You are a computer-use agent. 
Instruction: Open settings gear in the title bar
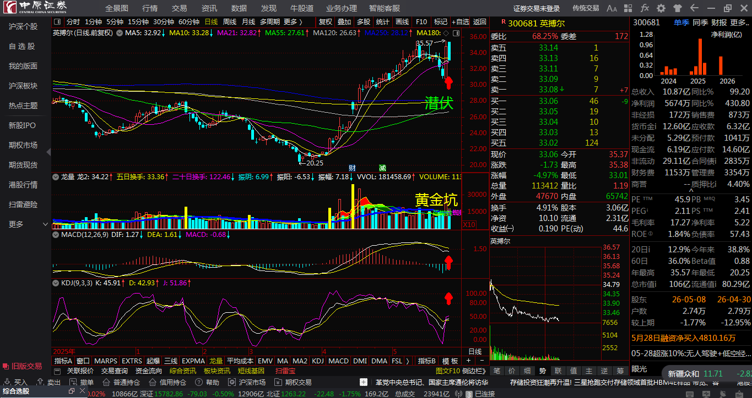point(661,8)
